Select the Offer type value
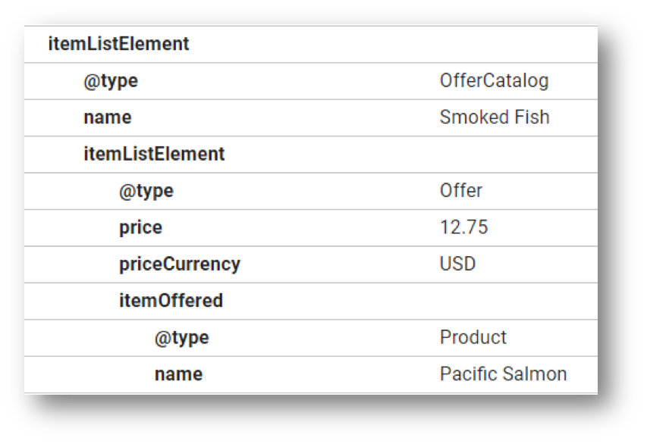Viewport: 647px width, 444px height. [x=460, y=191]
